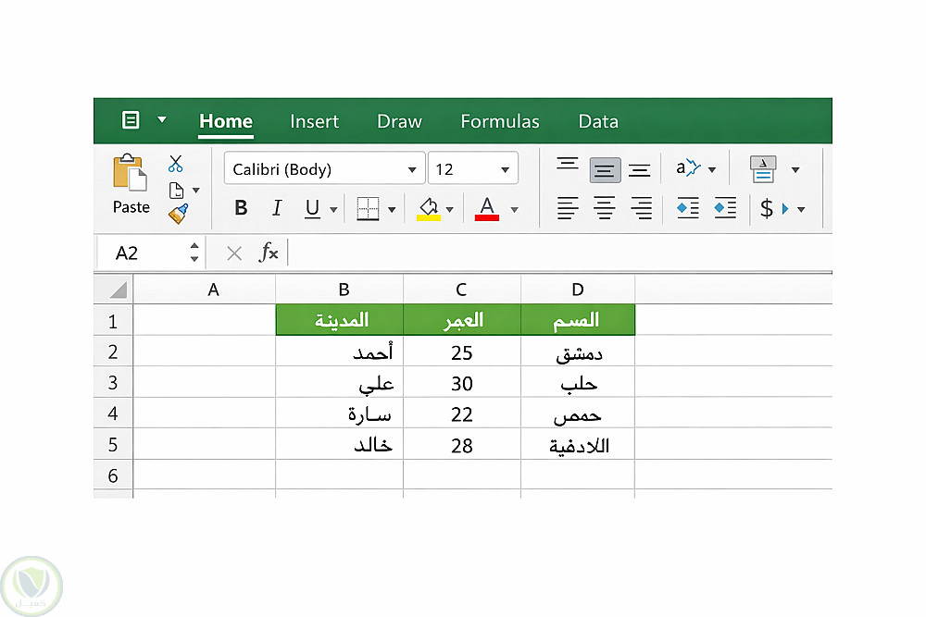Click the currency dollar format icon
926x617 pixels.
pos(767,209)
